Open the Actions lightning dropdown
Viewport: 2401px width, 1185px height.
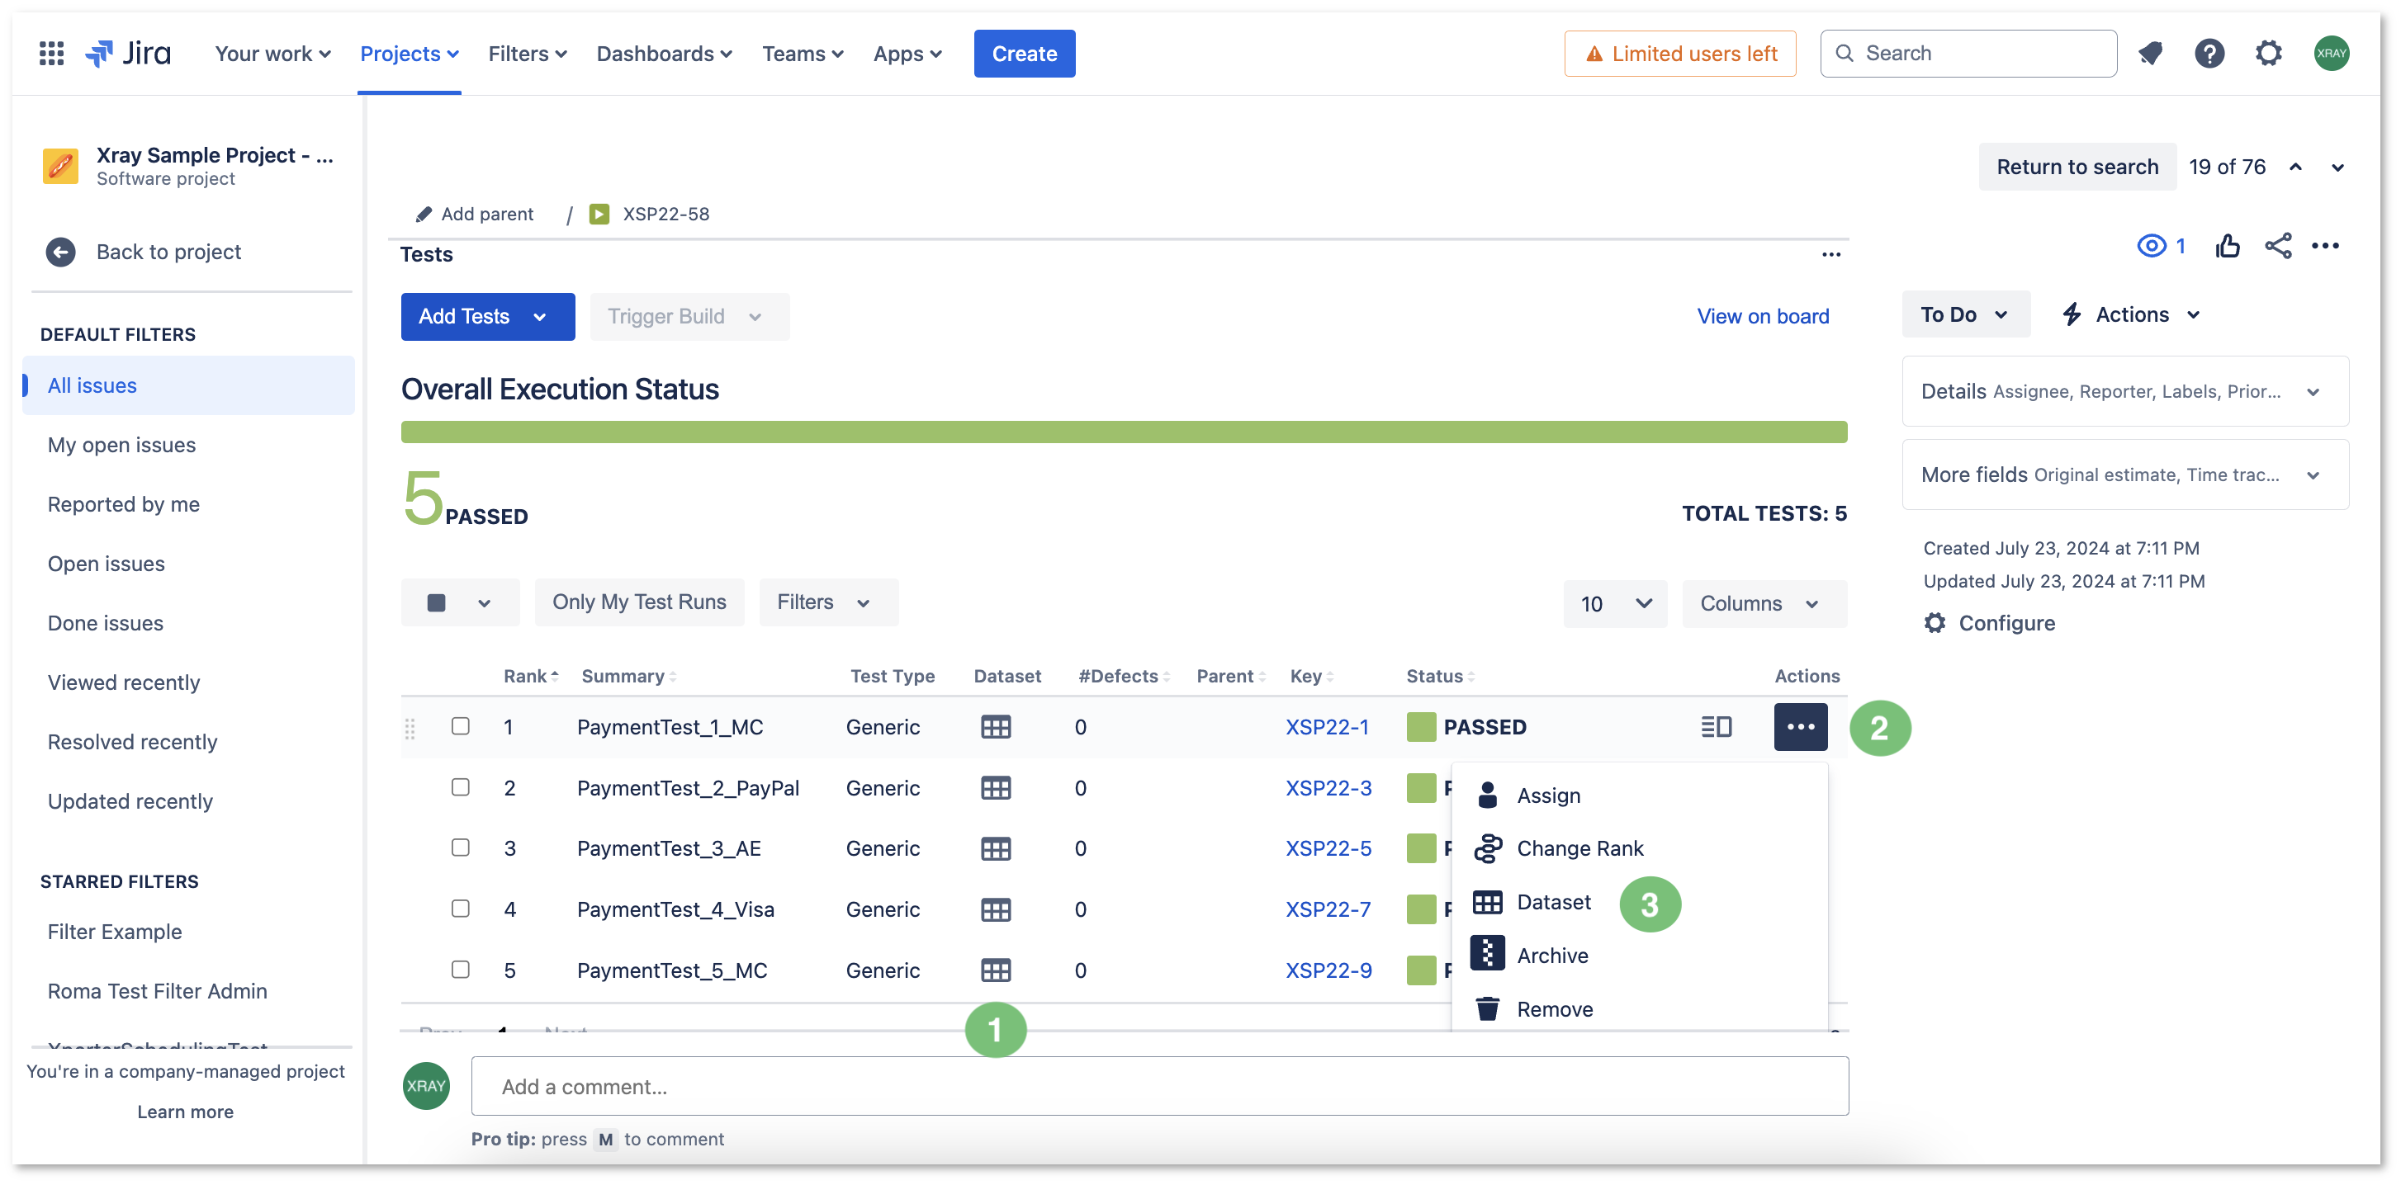coord(2132,315)
